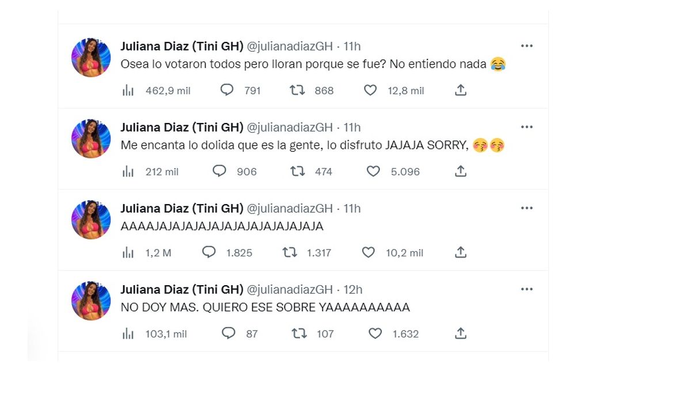
Task: Open view stats of the 103,1 mil tweet
Action: [x=128, y=333]
